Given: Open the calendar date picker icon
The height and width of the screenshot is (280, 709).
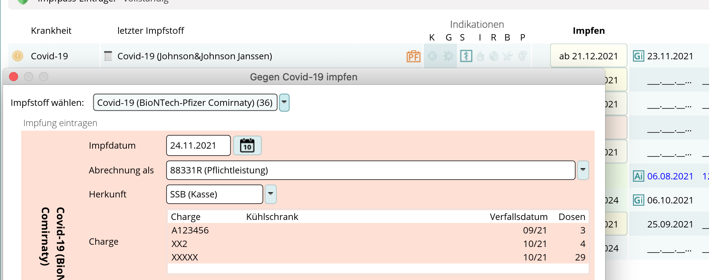Looking at the screenshot, I should point(247,145).
